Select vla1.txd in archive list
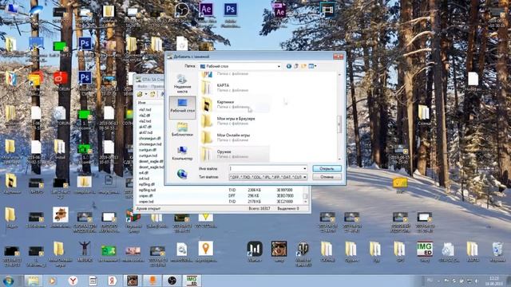Viewport: 511px width, 287px height. click(145, 109)
